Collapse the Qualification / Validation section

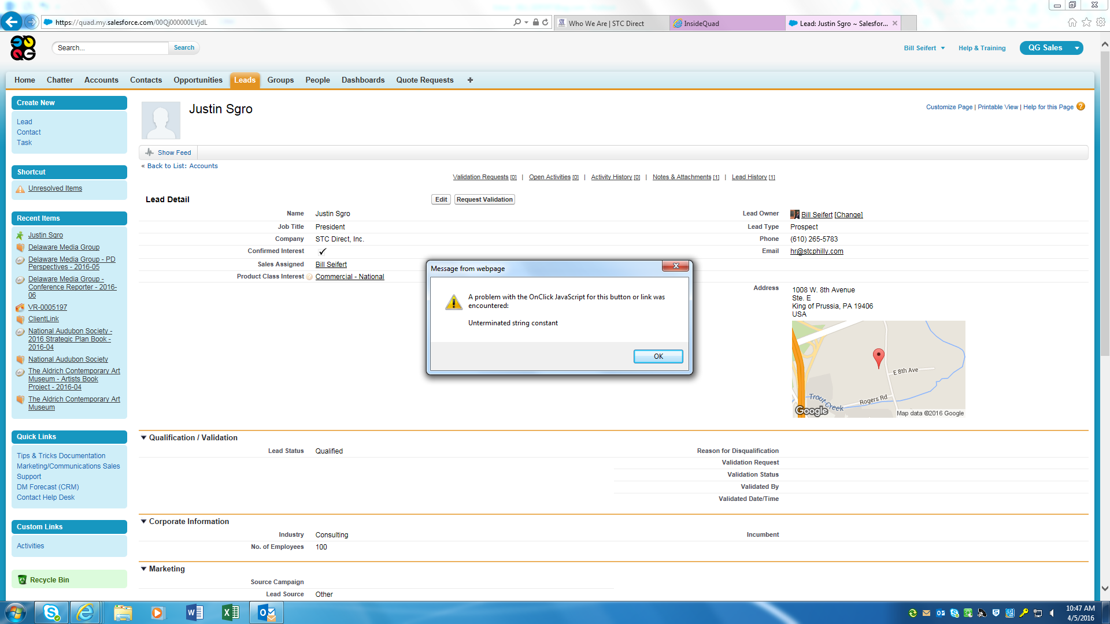[x=143, y=437]
